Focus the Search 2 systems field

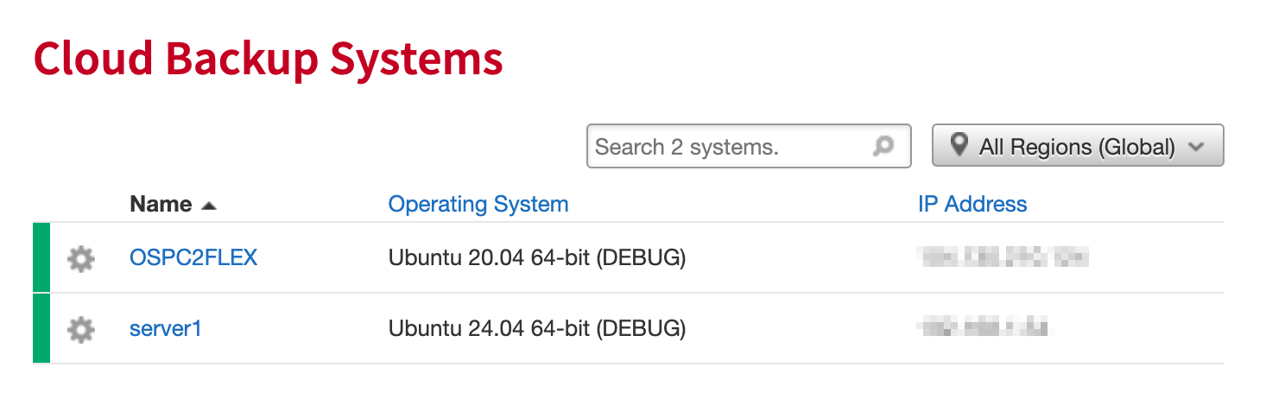[x=749, y=145]
